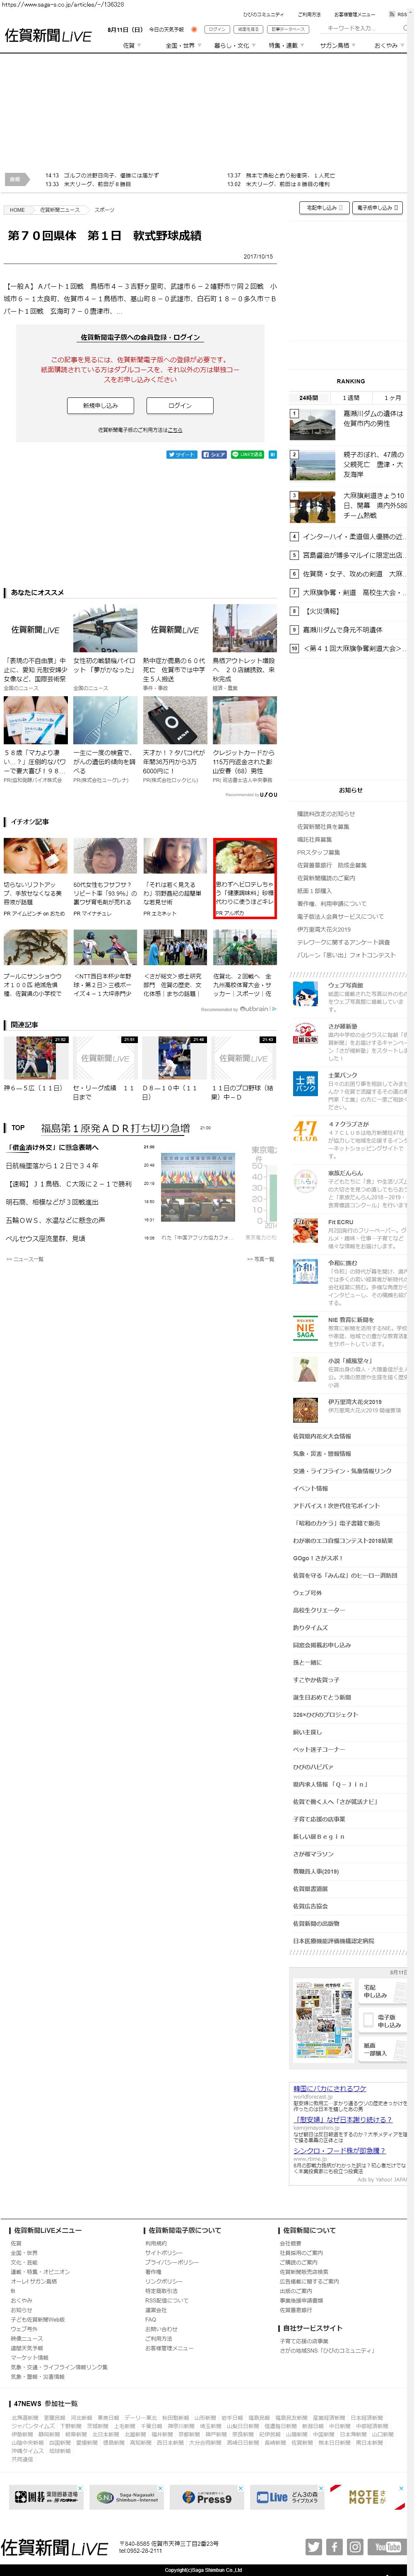Open ranking item 嘉瀬川ダムの遺体は佐賀市内の男性

point(373,418)
